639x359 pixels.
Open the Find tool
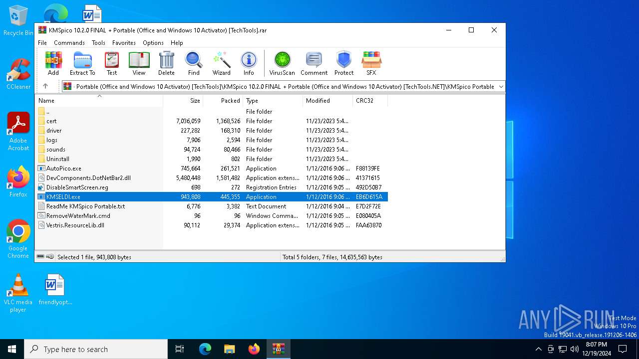[x=194, y=63]
